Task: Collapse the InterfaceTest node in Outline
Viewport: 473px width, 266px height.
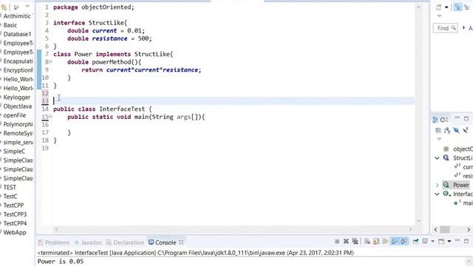Action: [437, 194]
